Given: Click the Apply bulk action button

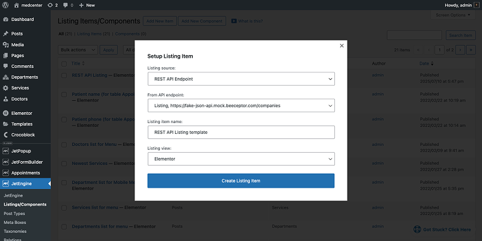Looking at the screenshot, I should click(108, 50).
